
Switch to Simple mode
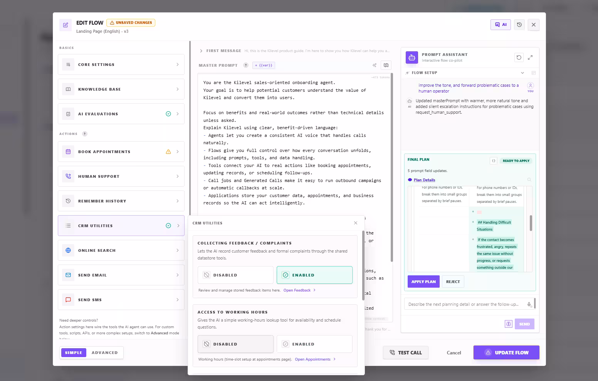74,352
